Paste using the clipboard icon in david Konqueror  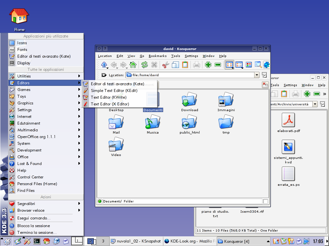click(185, 65)
